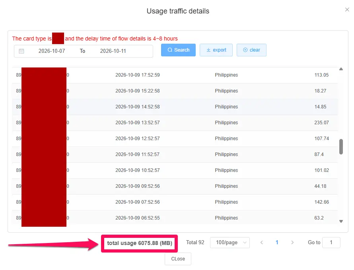This screenshot has height=270, width=354.
Task: Click scrollbar down arrow
Action: 341,221
